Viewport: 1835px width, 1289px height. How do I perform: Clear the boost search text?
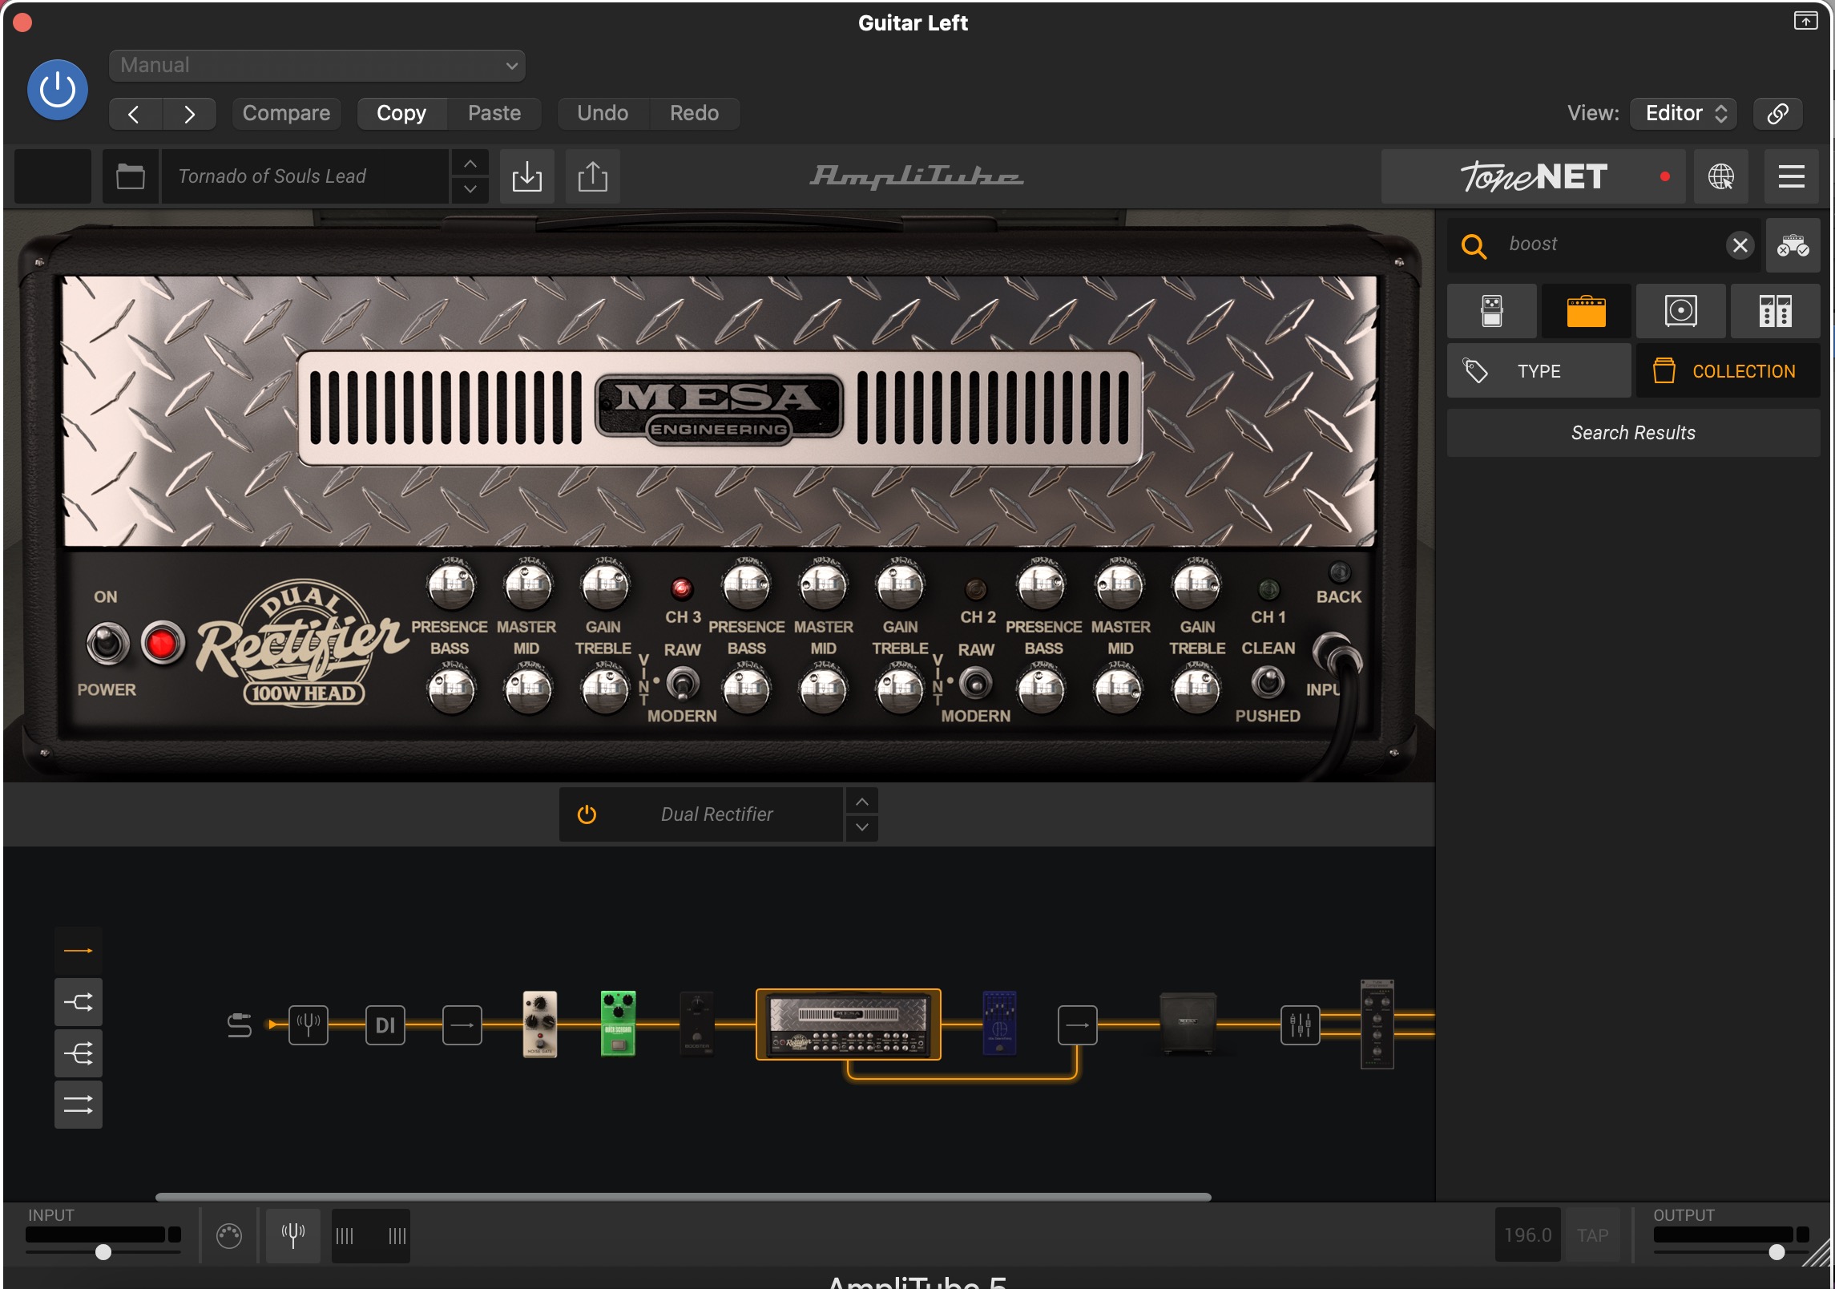click(1740, 245)
